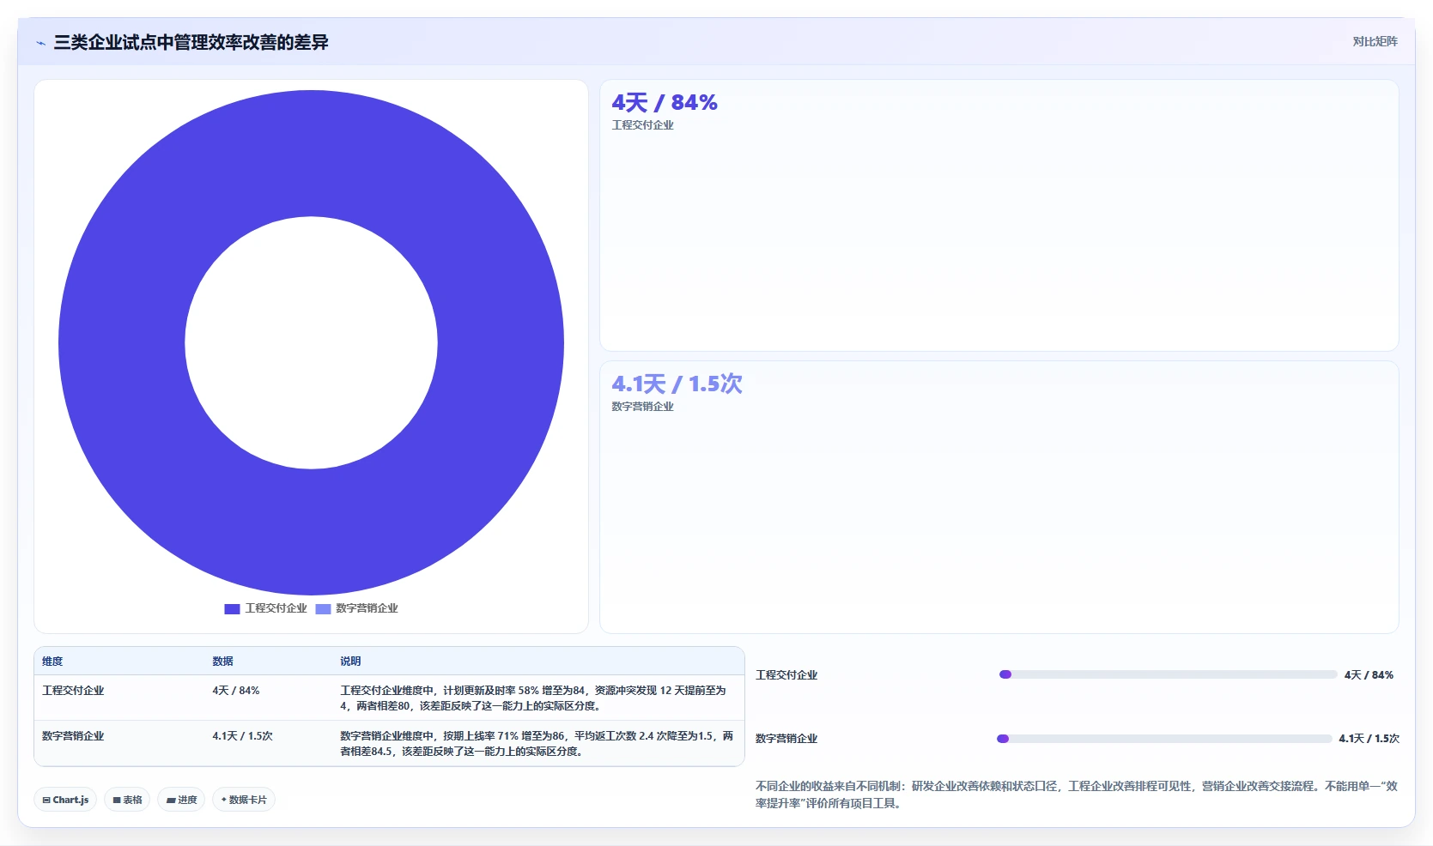Select the 4天 / 84% data card
The height and width of the screenshot is (846, 1433).
click(x=999, y=215)
